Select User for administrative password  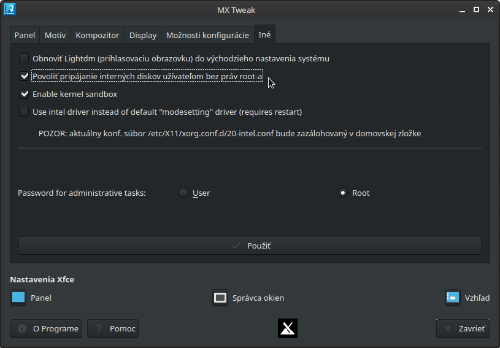183,193
